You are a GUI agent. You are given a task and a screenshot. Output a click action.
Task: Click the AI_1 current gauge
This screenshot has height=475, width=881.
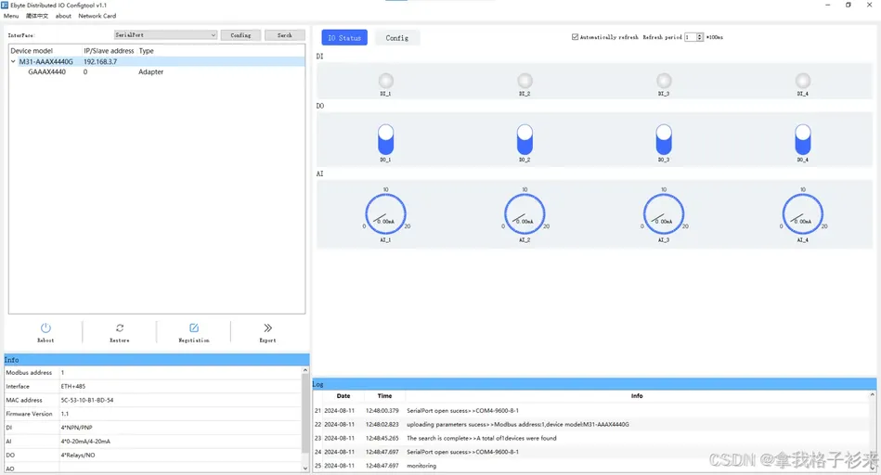[385, 214]
